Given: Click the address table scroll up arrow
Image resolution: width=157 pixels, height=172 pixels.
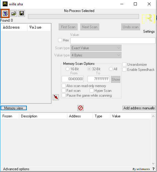Looking at the screenshot, I should tap(153, 116).
